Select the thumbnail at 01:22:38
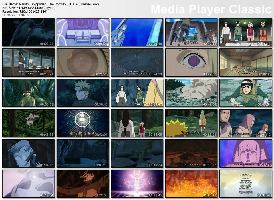Screen dimensions: 274x200 coord(83,184)
